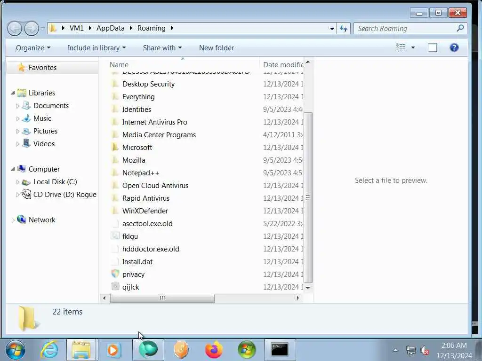Viewport: 482px width, 361px height.
Task: Expand the Documents library node
Action: coord(18,106)
